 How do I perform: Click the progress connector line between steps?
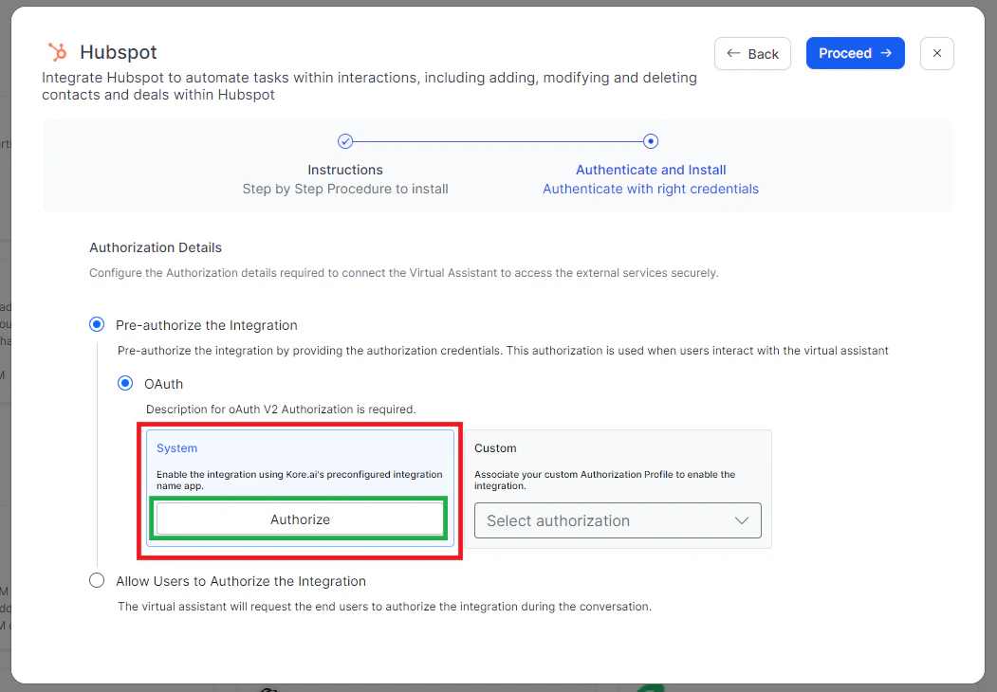(498, 140)
